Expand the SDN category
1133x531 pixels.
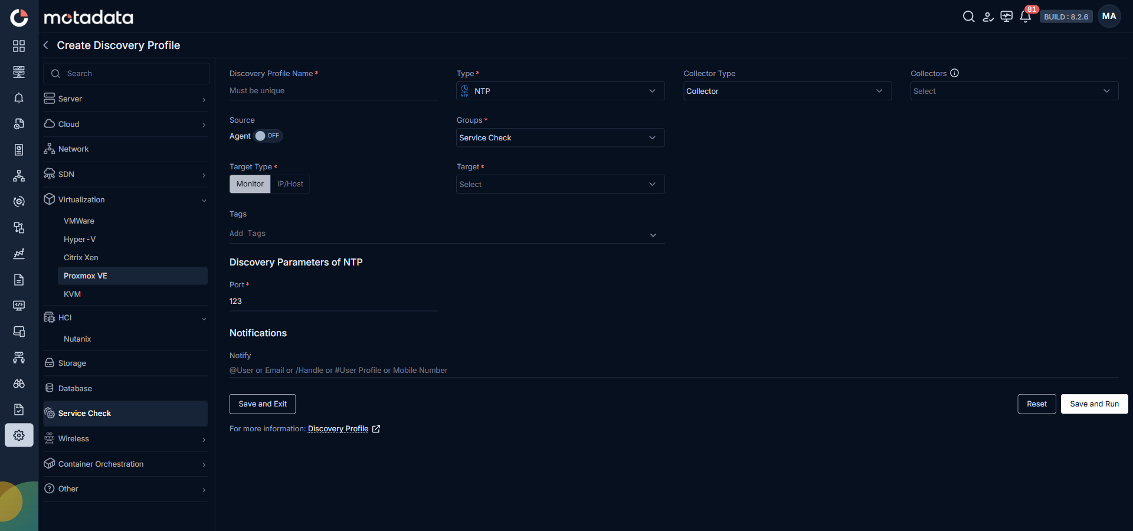pos(126,175)
